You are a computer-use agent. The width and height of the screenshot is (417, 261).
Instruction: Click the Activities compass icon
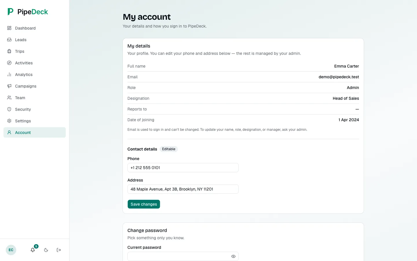coord(9,63)
